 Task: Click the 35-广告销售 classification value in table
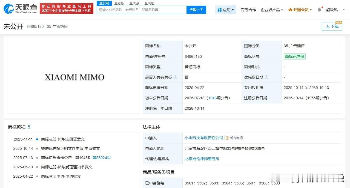(294, 46)
